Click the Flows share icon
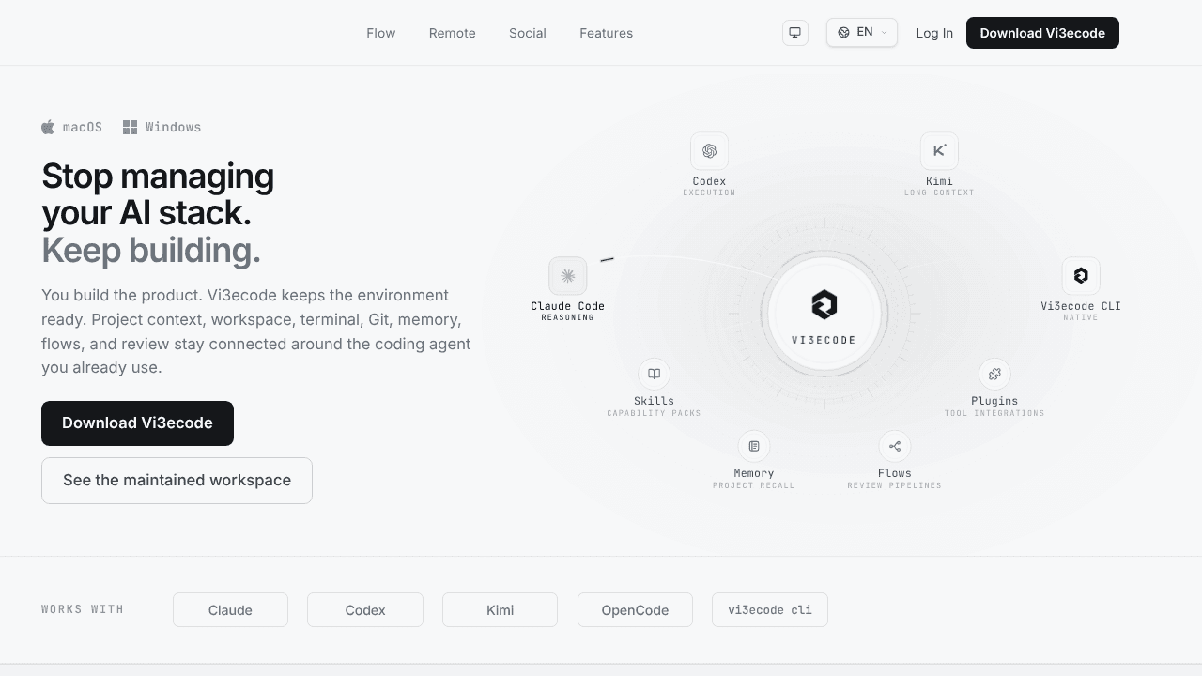 point(895,446)
